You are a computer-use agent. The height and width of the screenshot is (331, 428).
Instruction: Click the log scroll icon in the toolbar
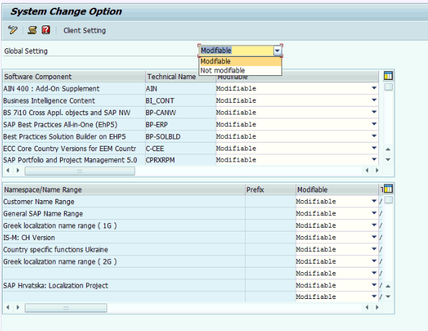pos(32,30)
